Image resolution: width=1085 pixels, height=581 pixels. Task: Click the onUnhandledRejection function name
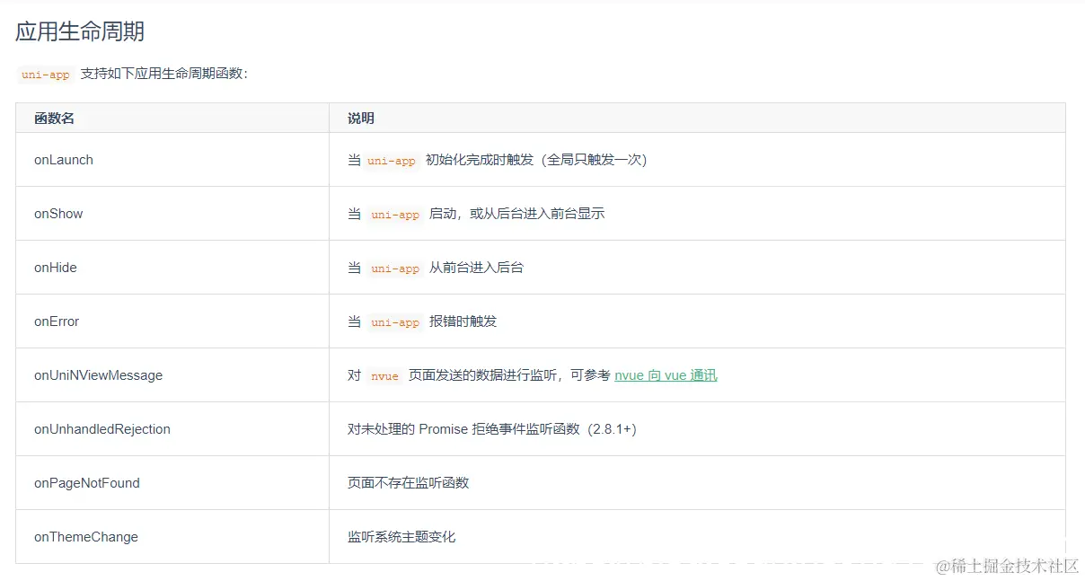coord(101,428)
